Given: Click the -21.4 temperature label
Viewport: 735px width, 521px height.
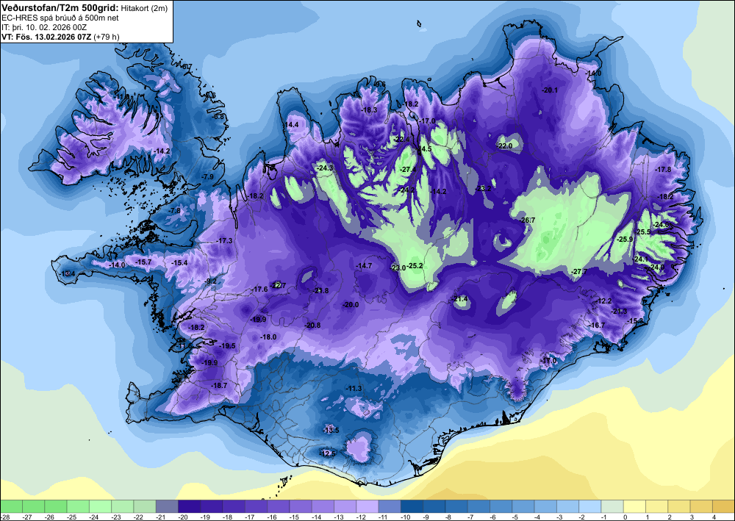Looking at the screenshot, I should click(x=460, y=299).
